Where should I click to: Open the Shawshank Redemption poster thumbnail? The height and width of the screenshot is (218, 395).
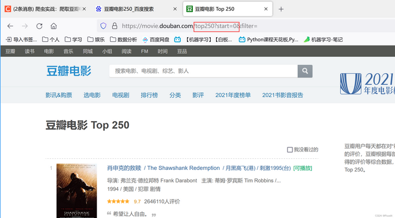click(77, 190)
